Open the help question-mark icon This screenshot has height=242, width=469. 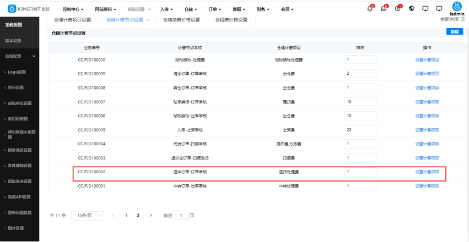click(x=398, y=8)
